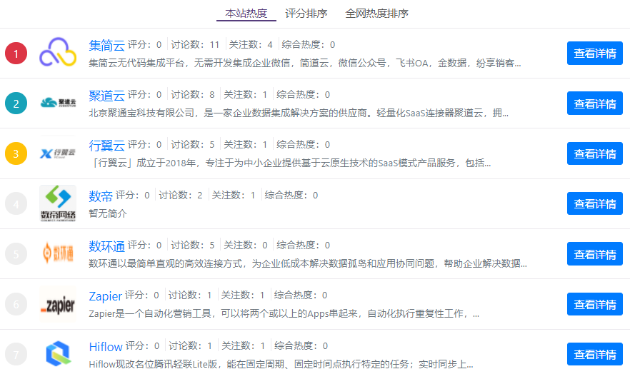Screen dimensions: 630x374
Task: Click the 数环通以最简单直观 description text
Action: coord(308,263)
